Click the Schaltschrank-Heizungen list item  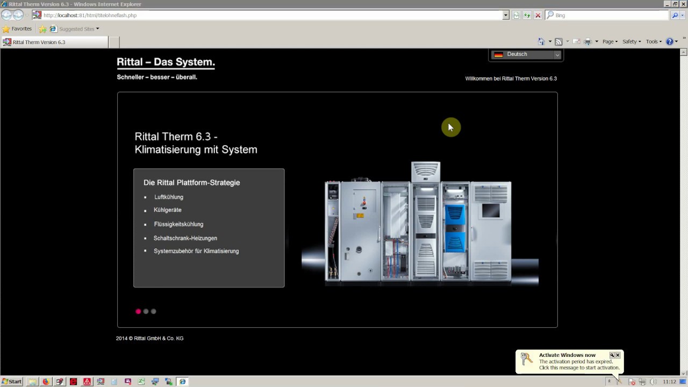pos(185,238)
